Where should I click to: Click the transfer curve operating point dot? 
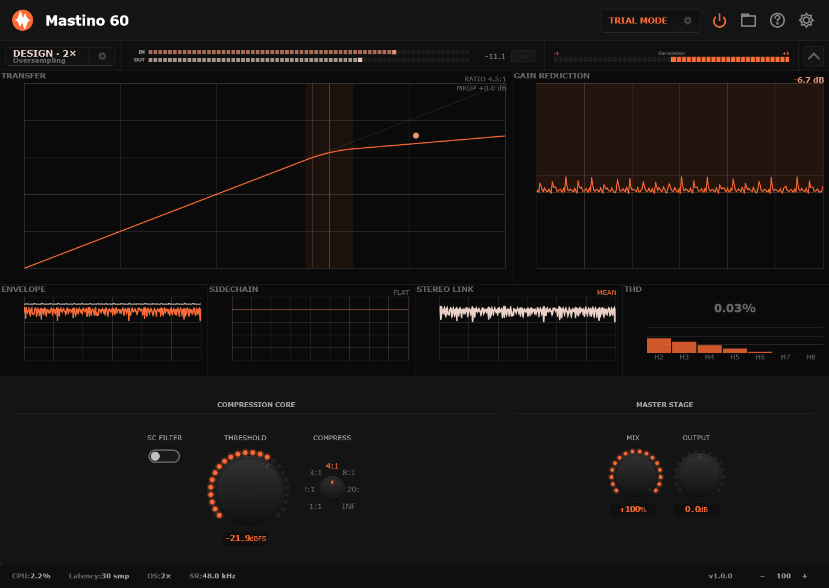click(x=416, y=136)
